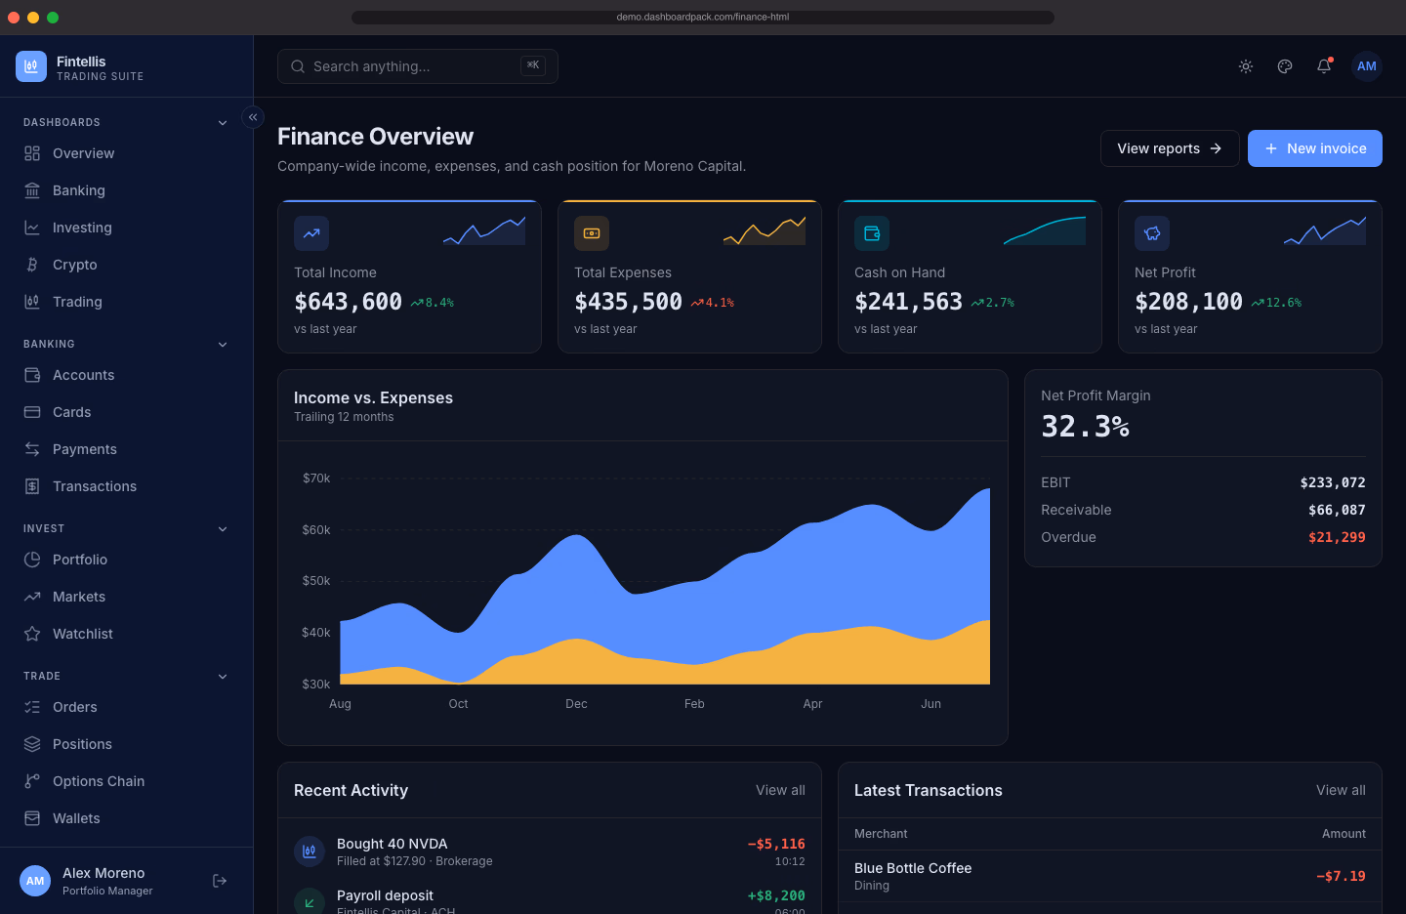Click the Fintellis logo icon
Screen dimensions: 1406x914
click(31, 66)
